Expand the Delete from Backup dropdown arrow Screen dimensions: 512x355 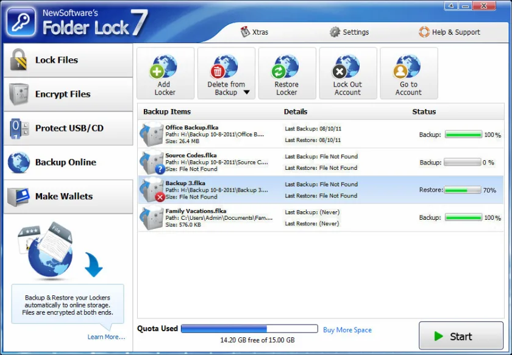pos(246,93)
